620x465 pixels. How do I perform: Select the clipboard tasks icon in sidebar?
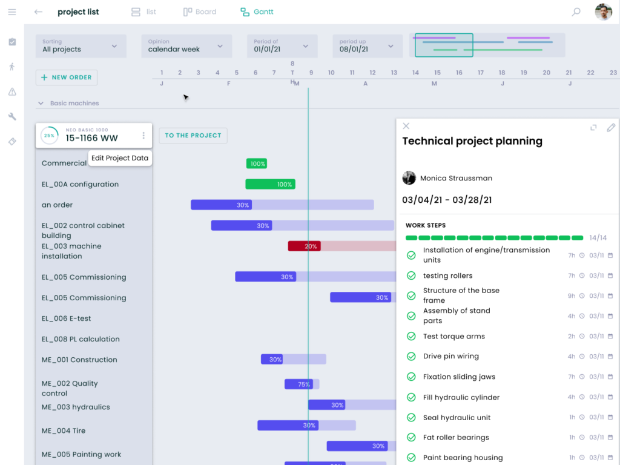tap(12, 41)
